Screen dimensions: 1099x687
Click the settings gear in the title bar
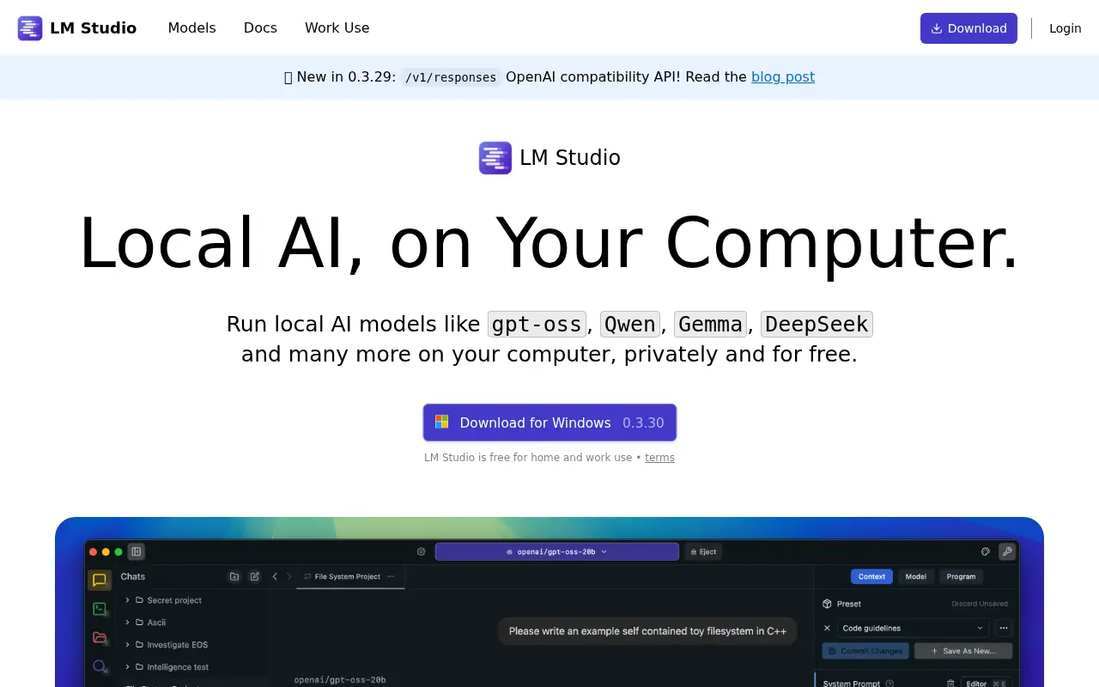click(x=421, y=551)
